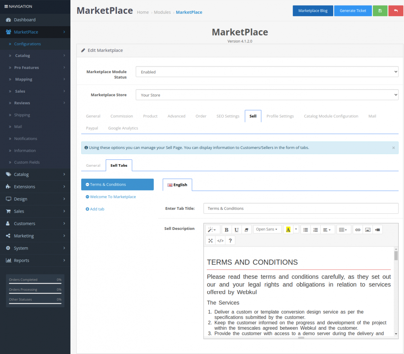
Task: Click the System gear icon
Action: pos(8,248)
